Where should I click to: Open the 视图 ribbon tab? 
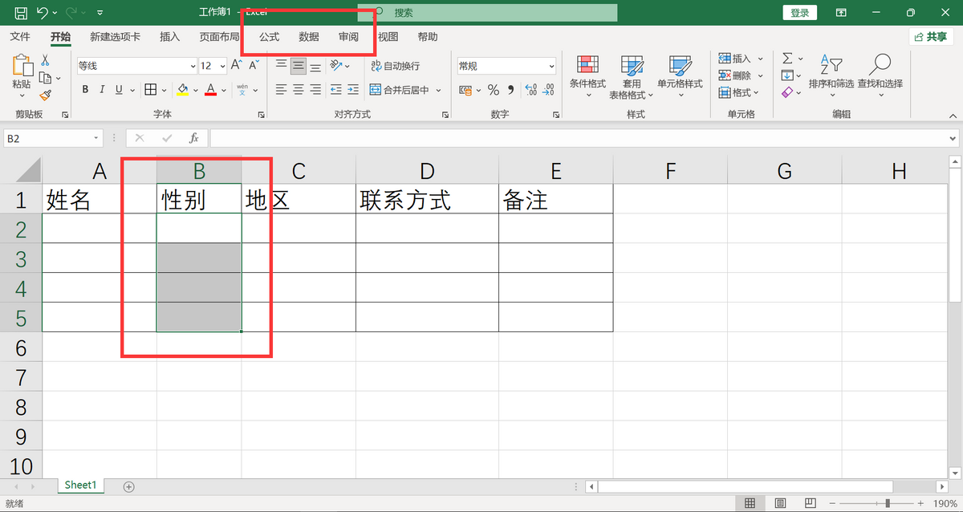pos(388,37)
